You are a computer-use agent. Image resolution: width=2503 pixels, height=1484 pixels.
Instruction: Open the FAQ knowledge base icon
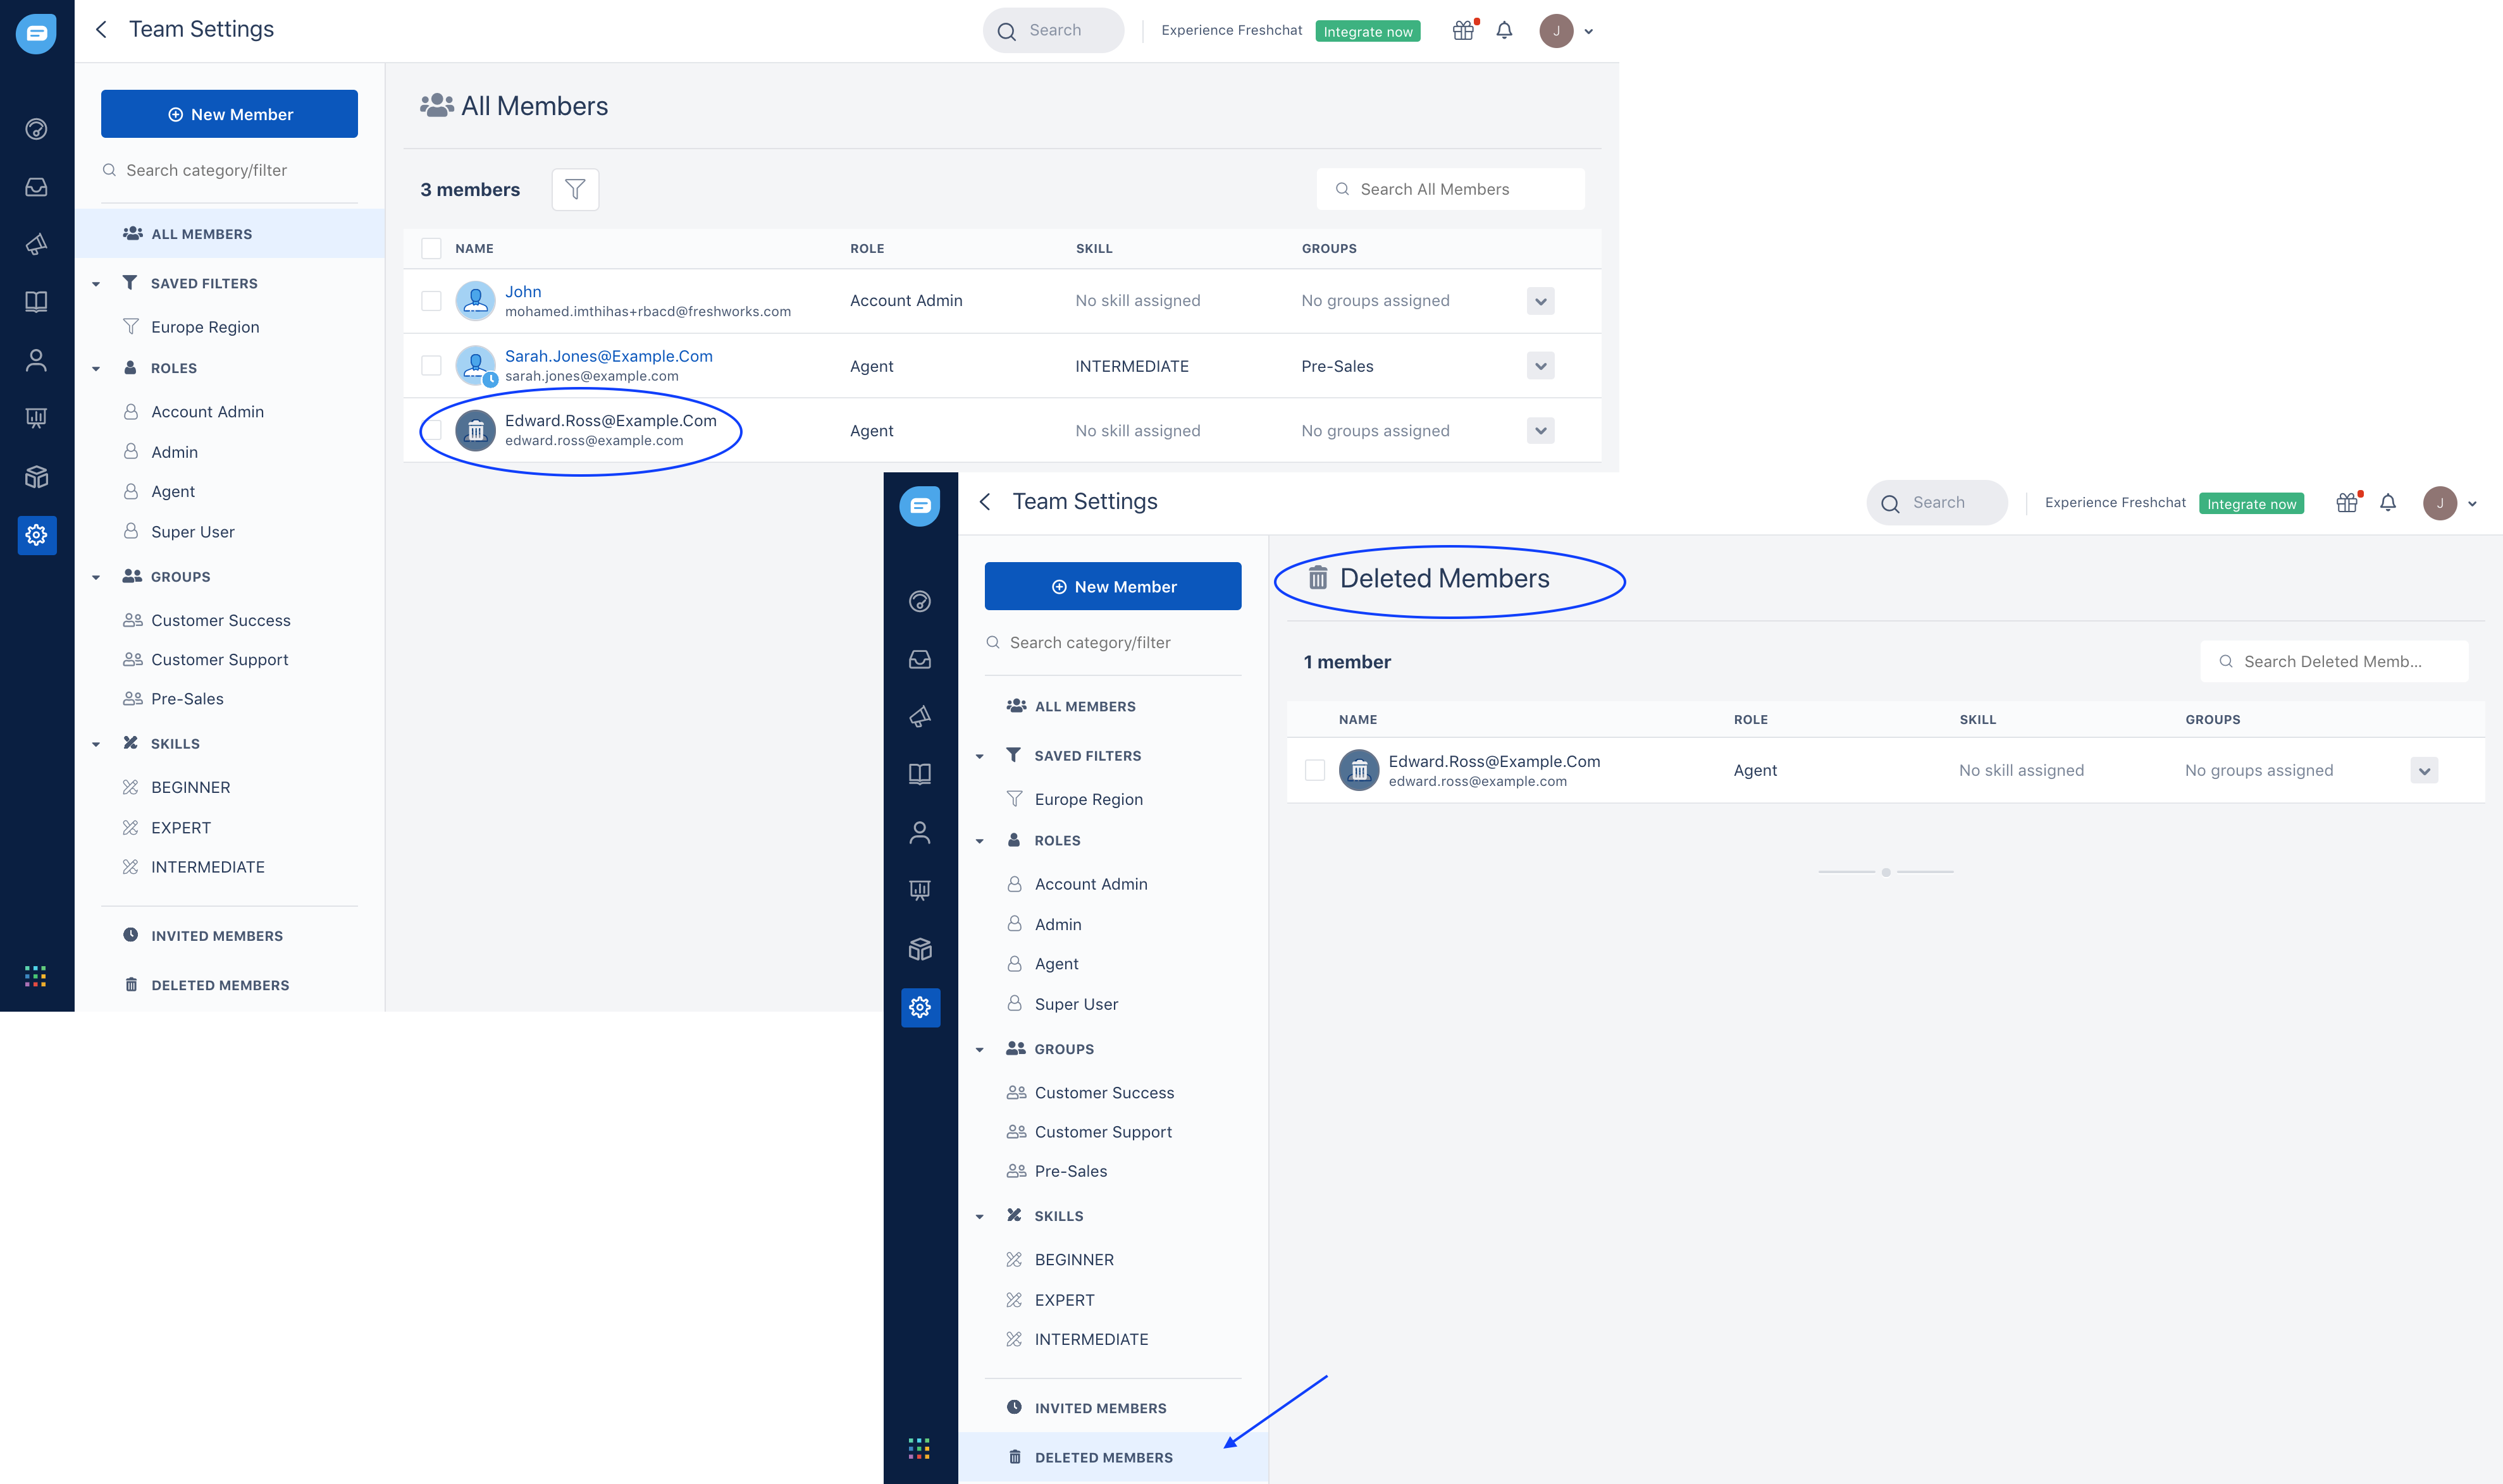[36, 301]
